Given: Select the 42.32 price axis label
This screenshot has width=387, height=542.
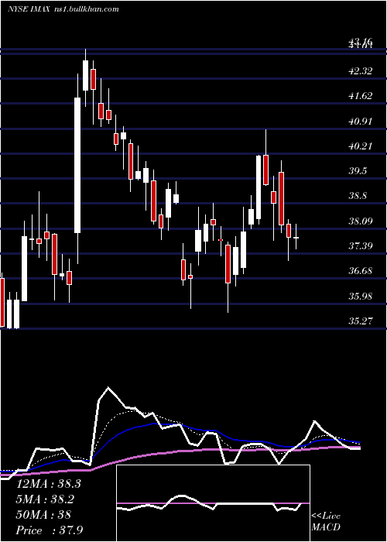Looking at the screenshot, I should click(361, 71).
